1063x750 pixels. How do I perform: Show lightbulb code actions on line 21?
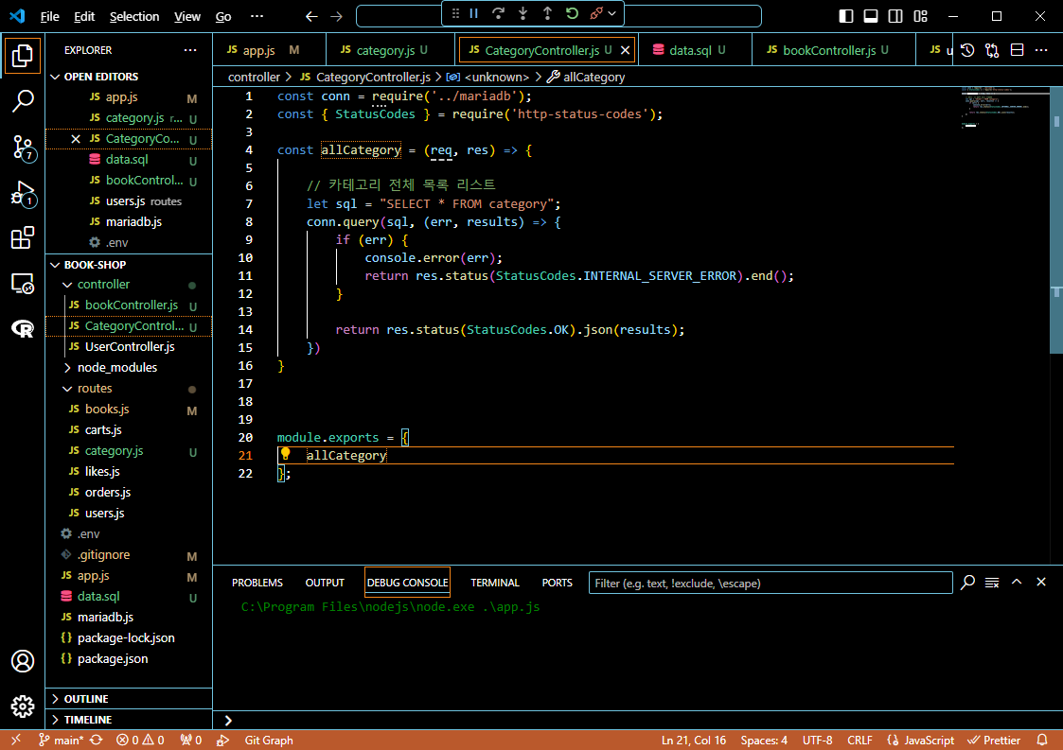[286, 454]
